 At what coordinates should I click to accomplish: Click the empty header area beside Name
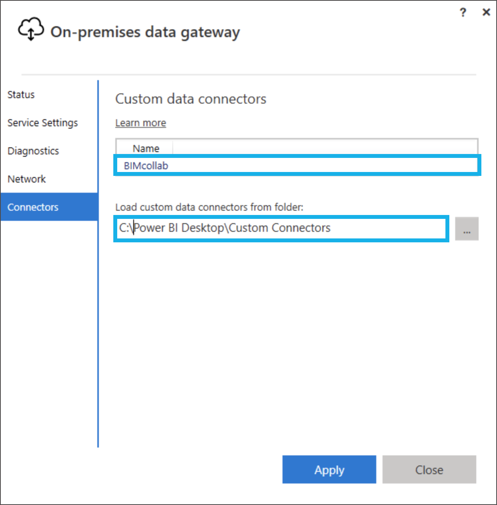pyautogui.click(x=325, y=149)
